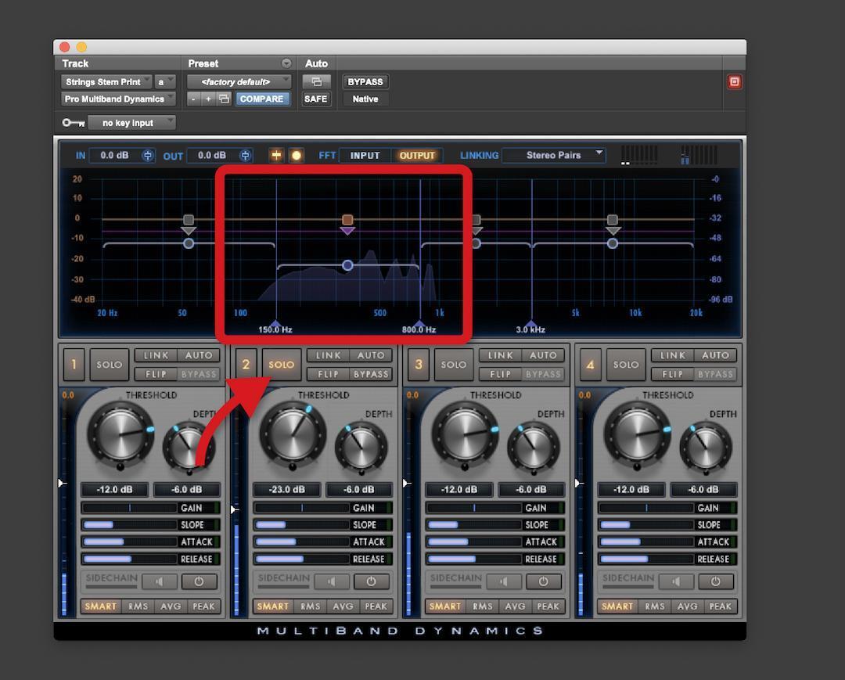Click the red plugin target icon top right

tap(734, 81)
